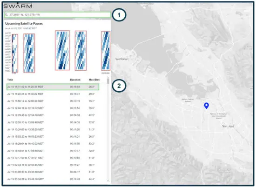Click the Upcoming Satellite Passes heatmap chart
Screen dimensions: 256x187
pyautogui.click(x=57, y=52)
